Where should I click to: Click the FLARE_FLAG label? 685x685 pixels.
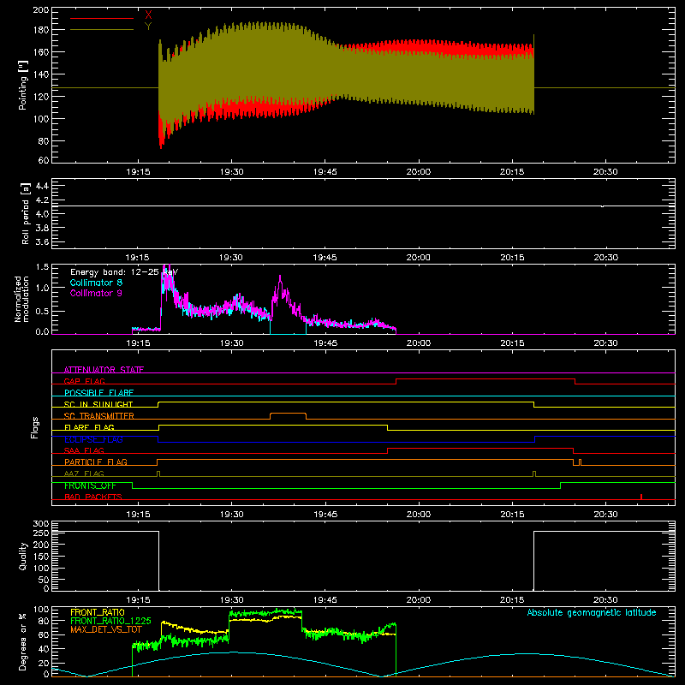89,427
